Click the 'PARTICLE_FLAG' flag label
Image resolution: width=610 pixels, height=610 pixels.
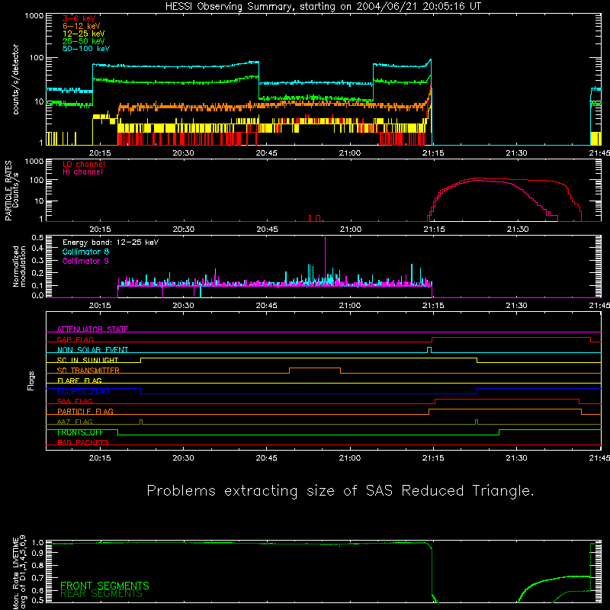tap(85, 411)
